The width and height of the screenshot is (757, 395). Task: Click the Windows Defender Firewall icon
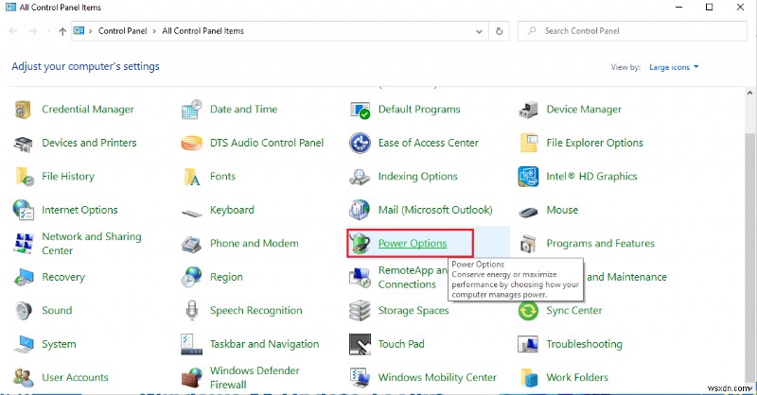coord(192,378)
